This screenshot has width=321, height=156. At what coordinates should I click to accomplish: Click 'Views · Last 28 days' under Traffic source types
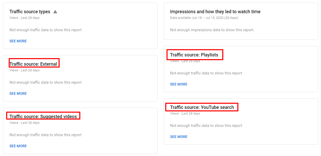pyautogui.click(x=25, y=18)
